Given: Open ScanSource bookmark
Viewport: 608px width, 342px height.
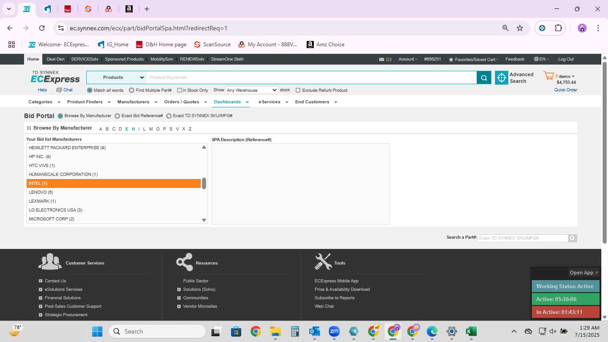Looking at the screenshot, I should (x=212, y=45).
